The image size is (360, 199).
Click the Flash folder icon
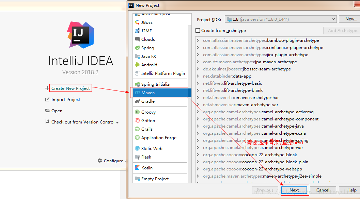(x=137, y=157)
